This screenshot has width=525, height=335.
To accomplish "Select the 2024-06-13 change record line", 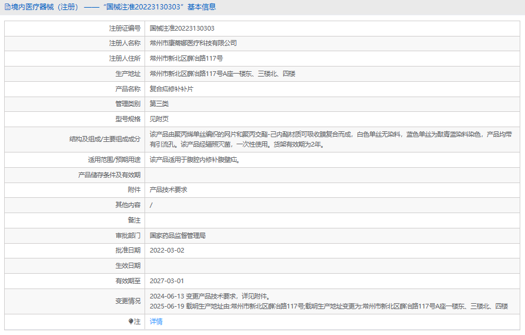I will point(210,296).
